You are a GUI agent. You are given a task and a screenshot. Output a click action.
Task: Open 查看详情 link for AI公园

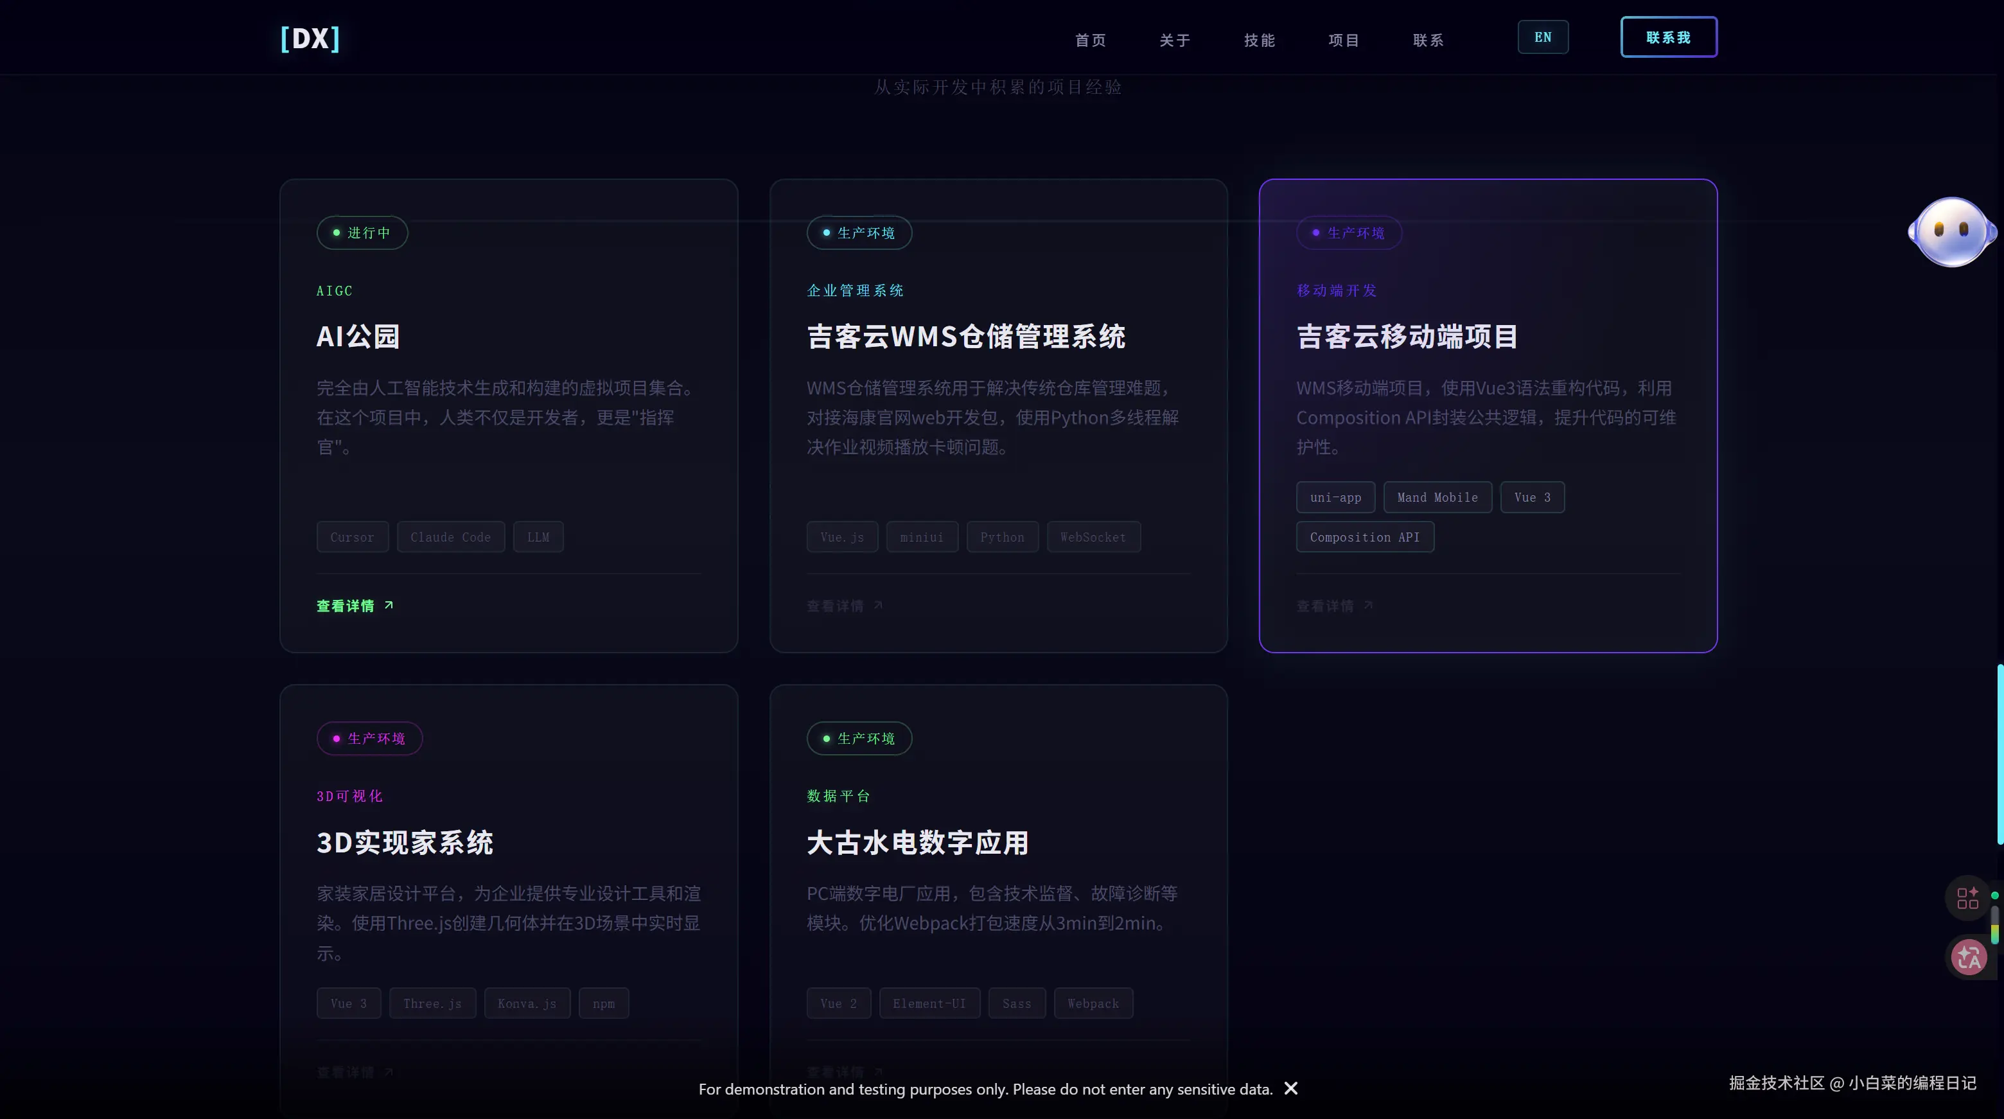(x=346, y=605)
